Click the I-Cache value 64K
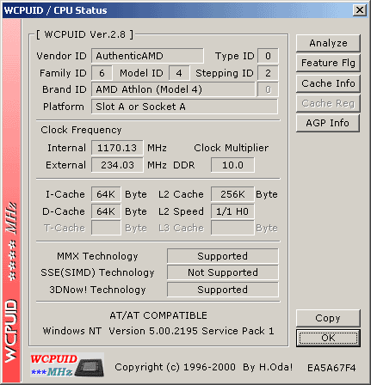371x385 pixels. [x=106, y=194]
